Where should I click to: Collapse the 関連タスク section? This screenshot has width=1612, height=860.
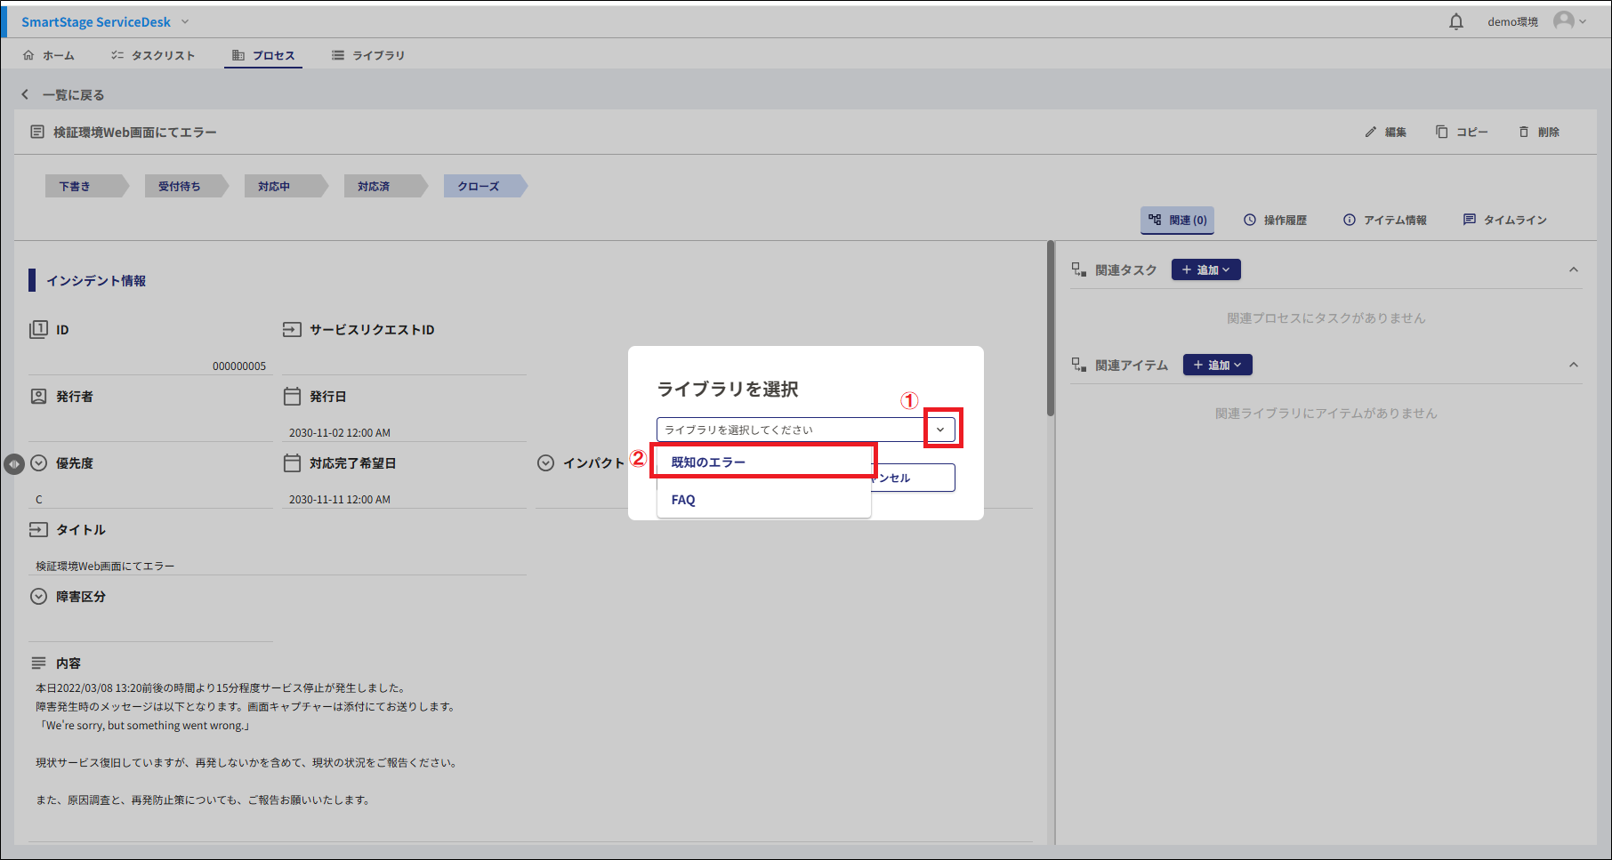coord(1573,270)
